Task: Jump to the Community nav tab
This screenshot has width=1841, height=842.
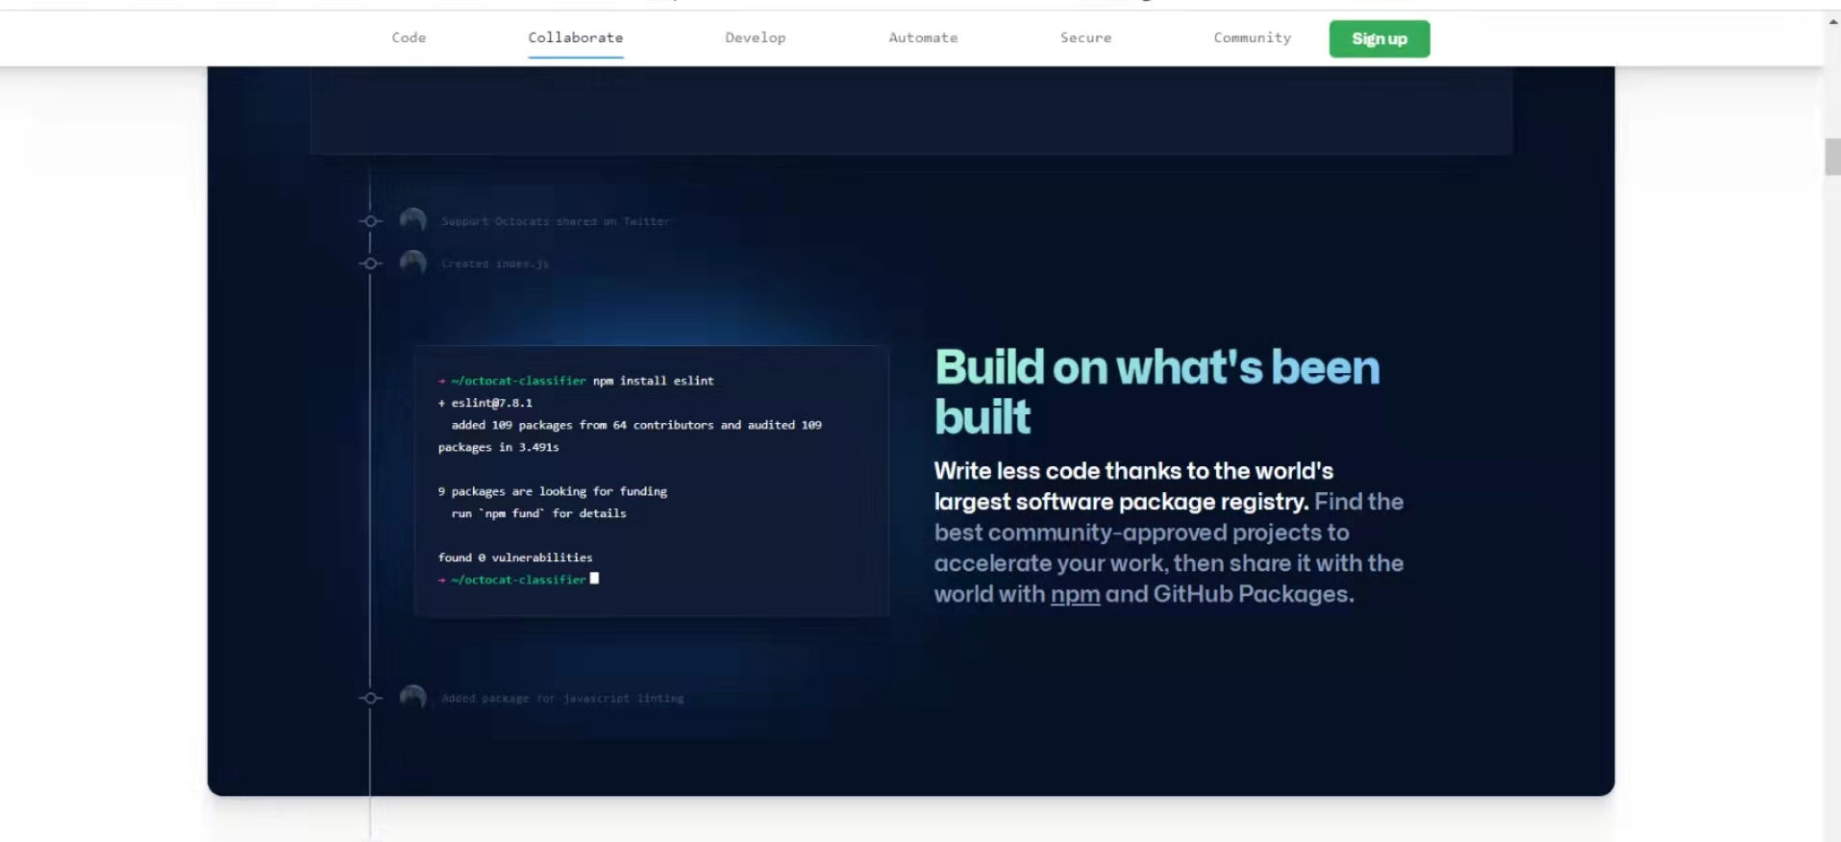Action: pos(1252,37)
